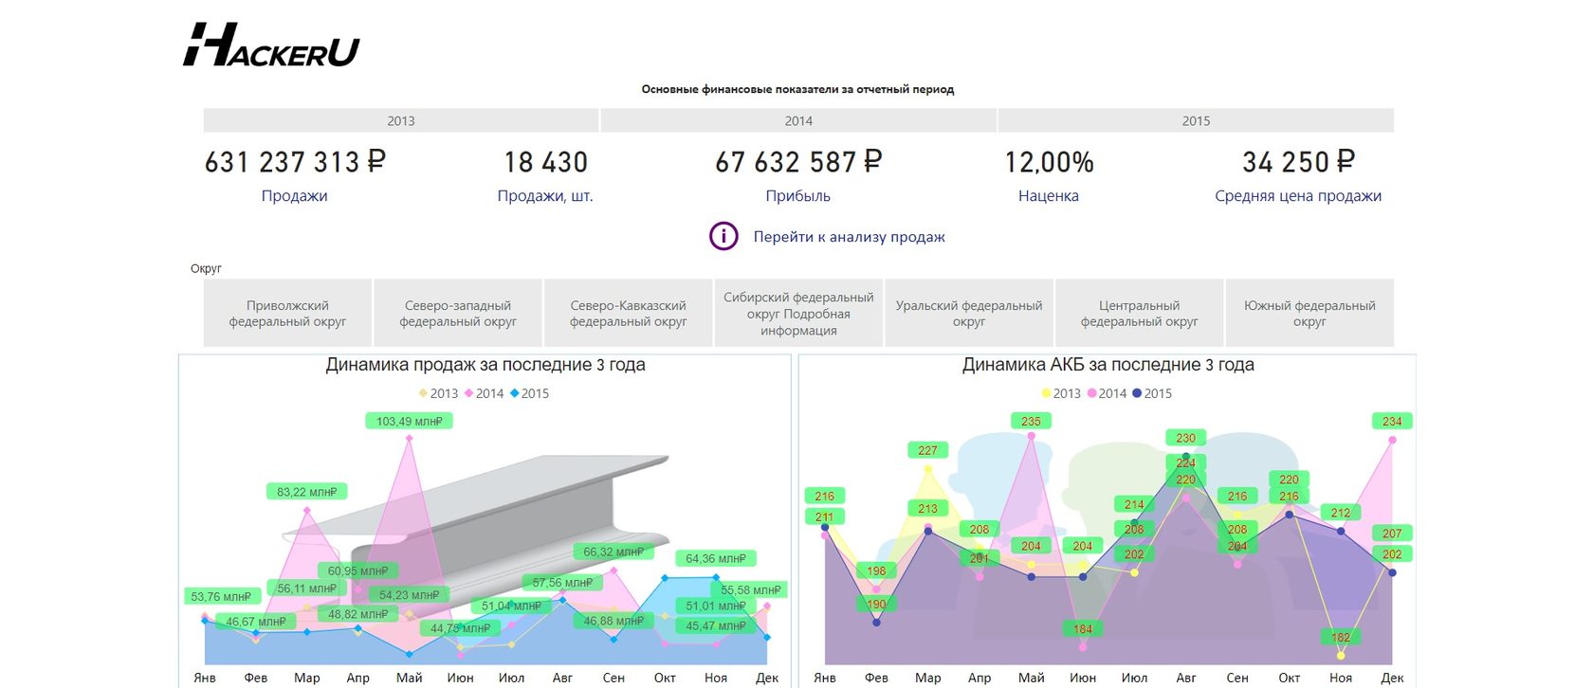Click the 44,75 млн₽ data label
1593x688 pixels.
click(x=461, y=628)
